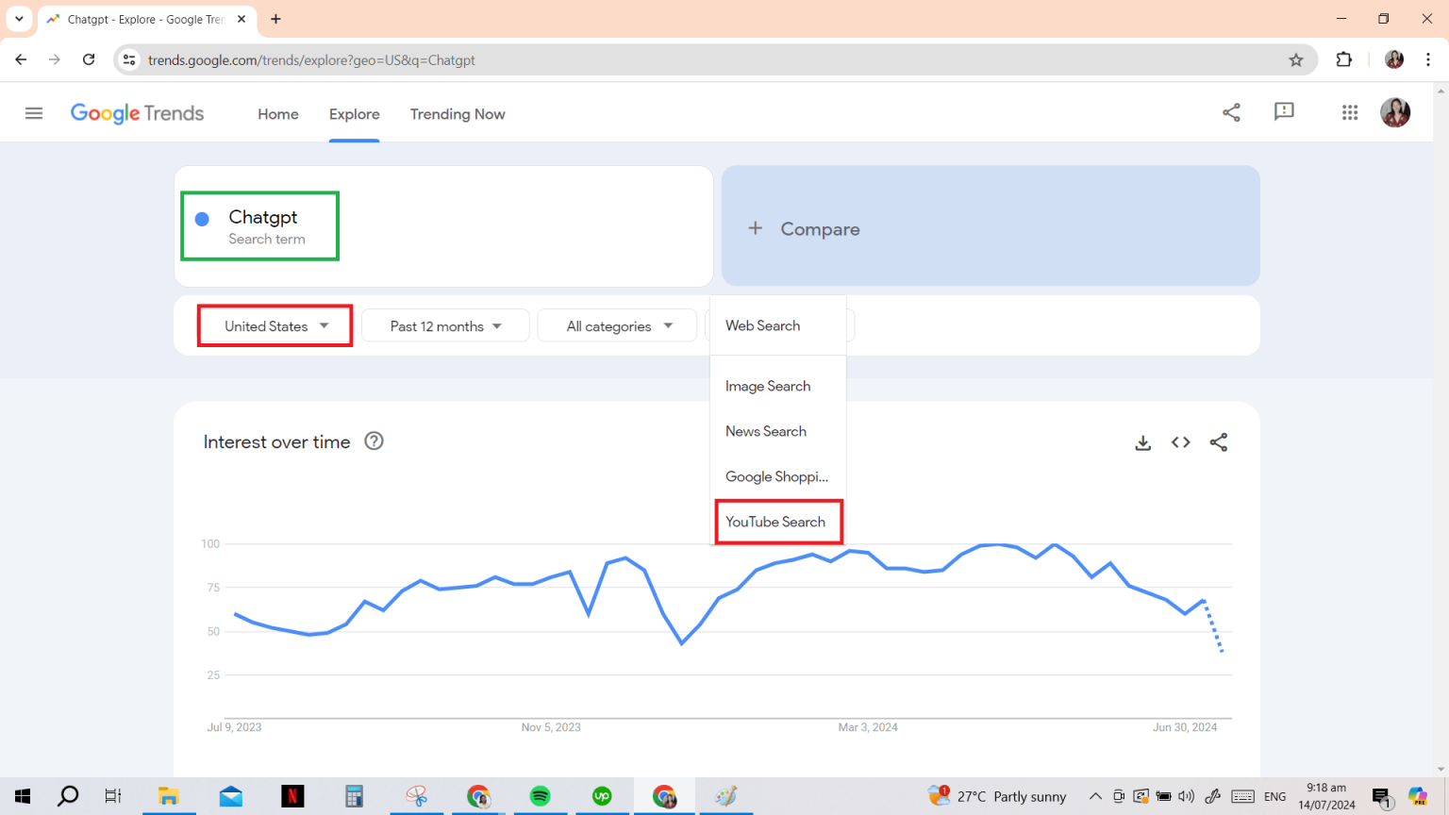Click the address bar URL
Image resolution: width=1449 pixels, height=815 pixels.
[311, 60]
